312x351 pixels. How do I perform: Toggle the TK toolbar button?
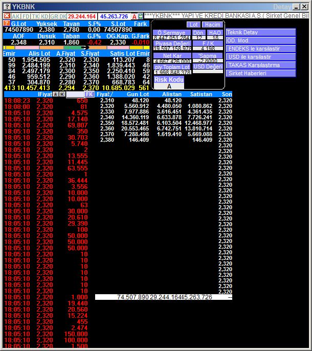(35, 16)
